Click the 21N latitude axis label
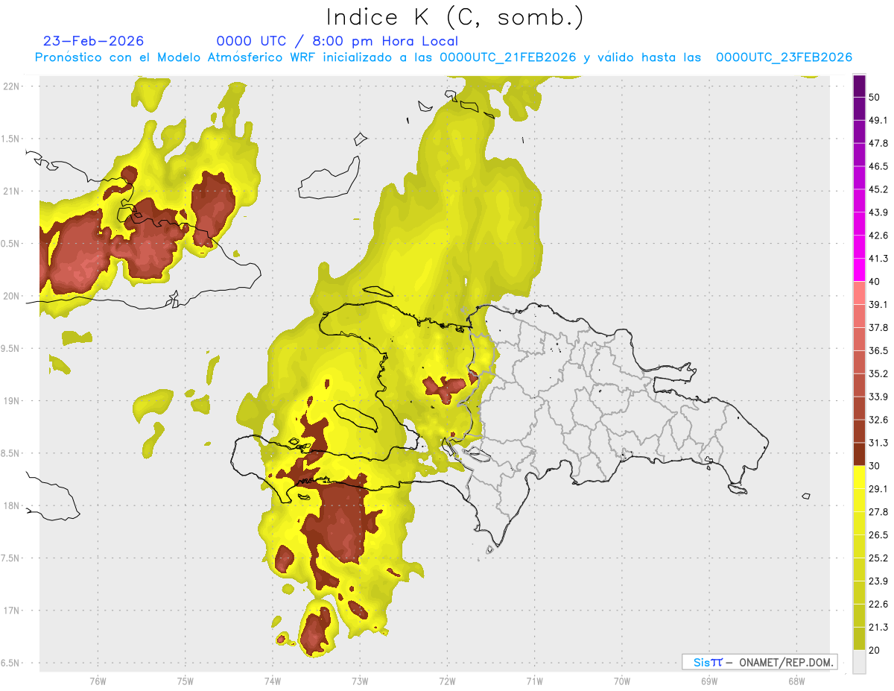Viewport: 894px width, 691px height. (11, 191)
